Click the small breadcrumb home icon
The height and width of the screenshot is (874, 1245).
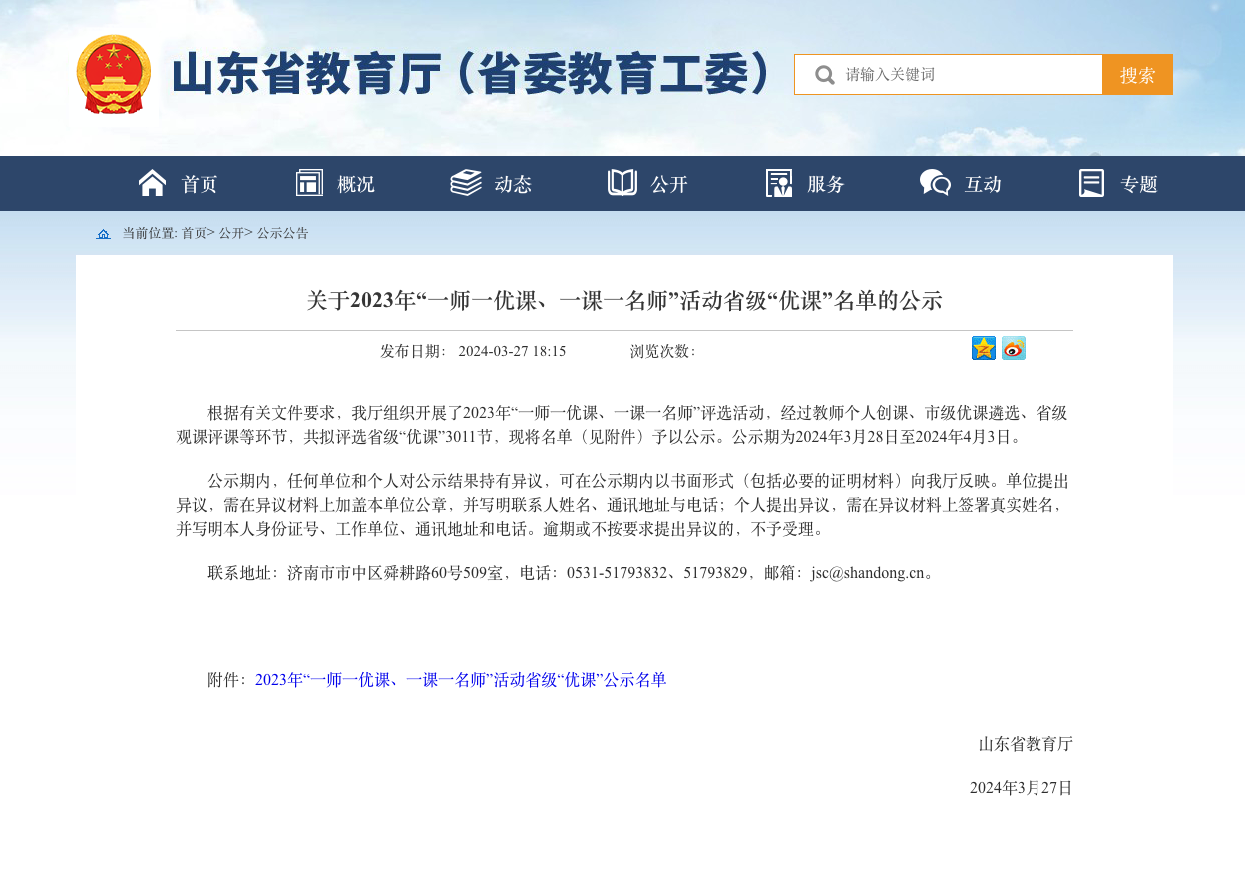click(x=103, y=234)
